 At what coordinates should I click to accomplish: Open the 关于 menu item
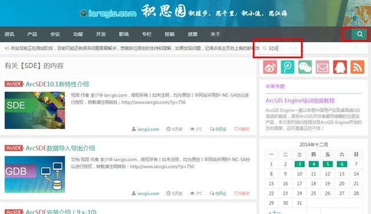pyautogui.click(x=215, y=34)
